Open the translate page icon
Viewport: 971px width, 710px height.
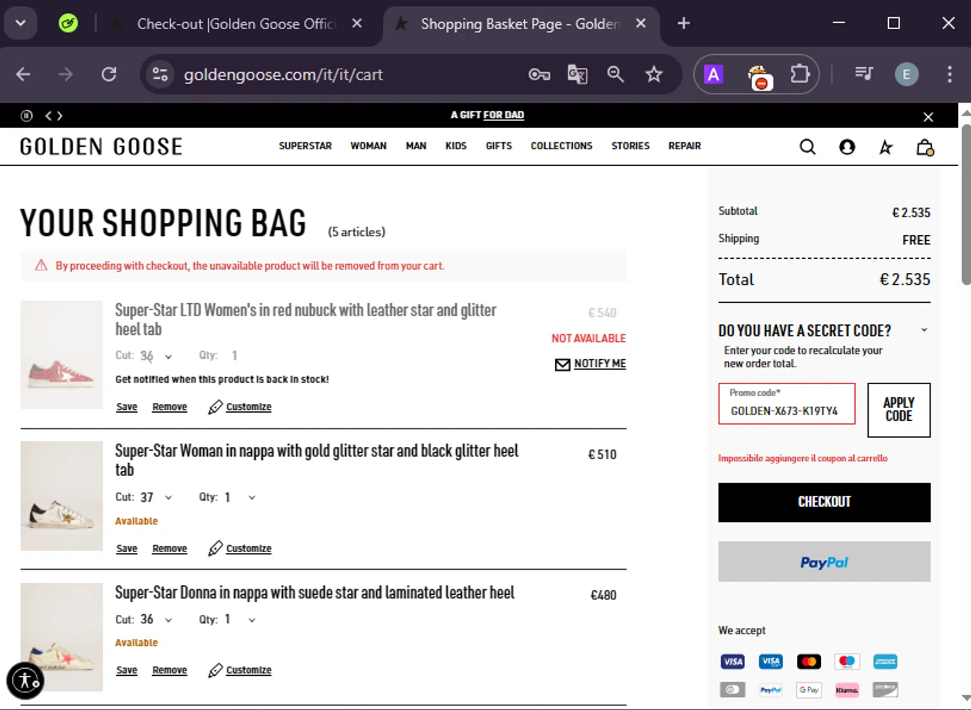[577, 74]
